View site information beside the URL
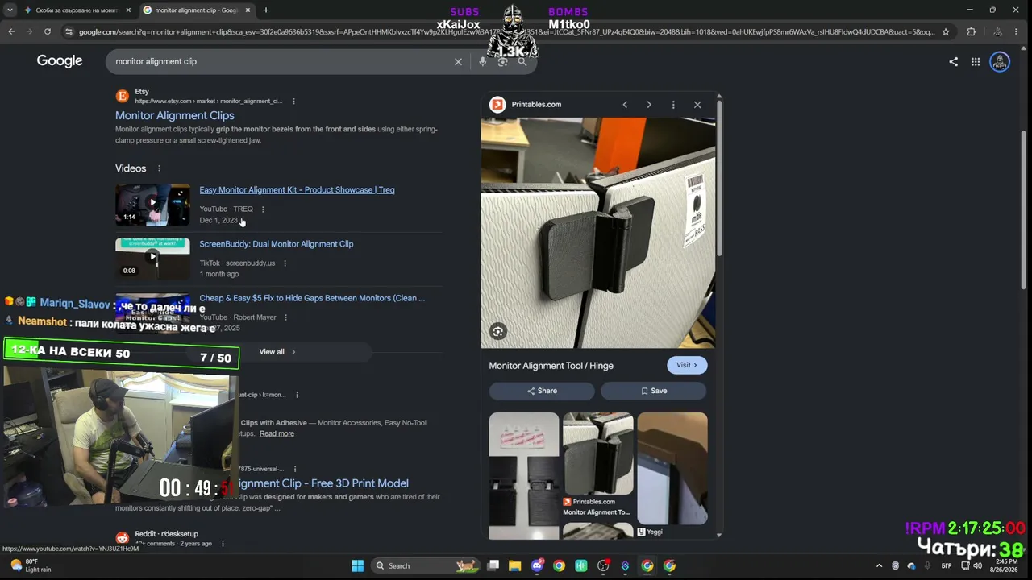This screenshot has height=580, width=1032. 69,31
